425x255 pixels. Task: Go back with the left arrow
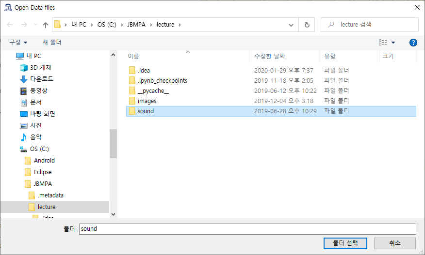coord(10,25)
